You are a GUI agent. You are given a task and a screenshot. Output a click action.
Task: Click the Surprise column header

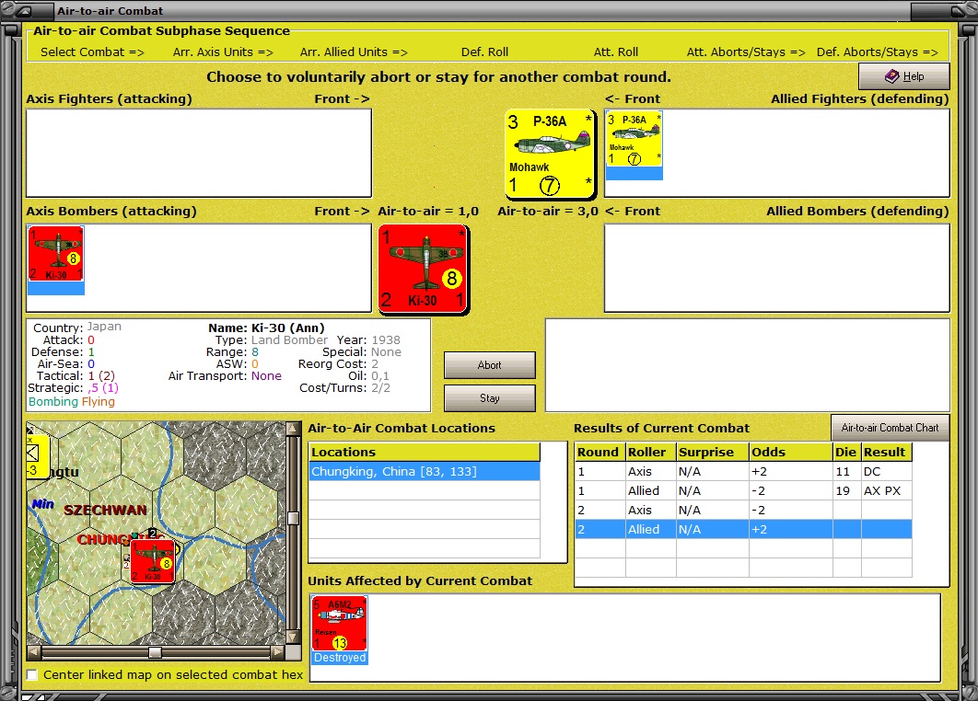(712, 452)
